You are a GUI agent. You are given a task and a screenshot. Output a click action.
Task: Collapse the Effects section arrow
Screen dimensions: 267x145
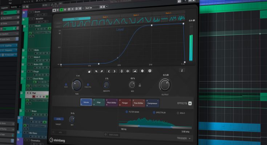(x=190, y=103)
